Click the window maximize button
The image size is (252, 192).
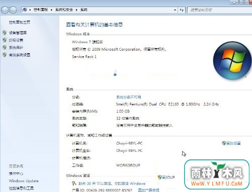pyautogui.click(x=244, y=2)
